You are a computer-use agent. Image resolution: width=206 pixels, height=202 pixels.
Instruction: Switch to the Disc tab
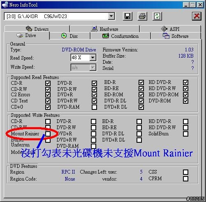(x=69, y=36)
